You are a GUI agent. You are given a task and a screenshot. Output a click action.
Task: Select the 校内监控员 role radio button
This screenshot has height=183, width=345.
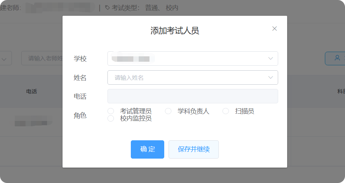pyautogui.click(x=111, y=118)
